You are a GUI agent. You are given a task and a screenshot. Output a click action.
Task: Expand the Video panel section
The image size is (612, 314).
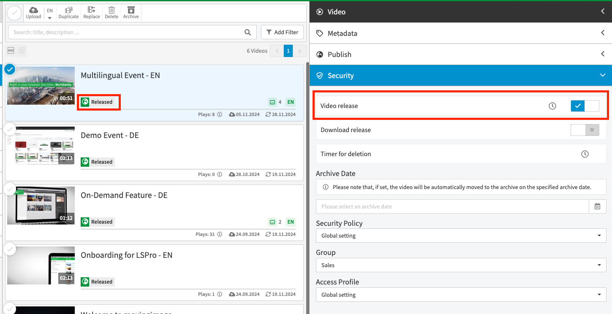[x=461, y=12]
